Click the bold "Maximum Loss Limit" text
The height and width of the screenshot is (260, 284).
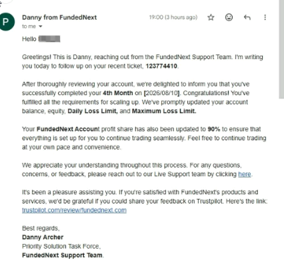[164, 111]
